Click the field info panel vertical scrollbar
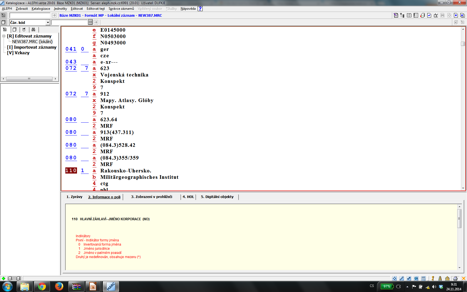Viewport: 467px width, 292px height. point(459,237)
